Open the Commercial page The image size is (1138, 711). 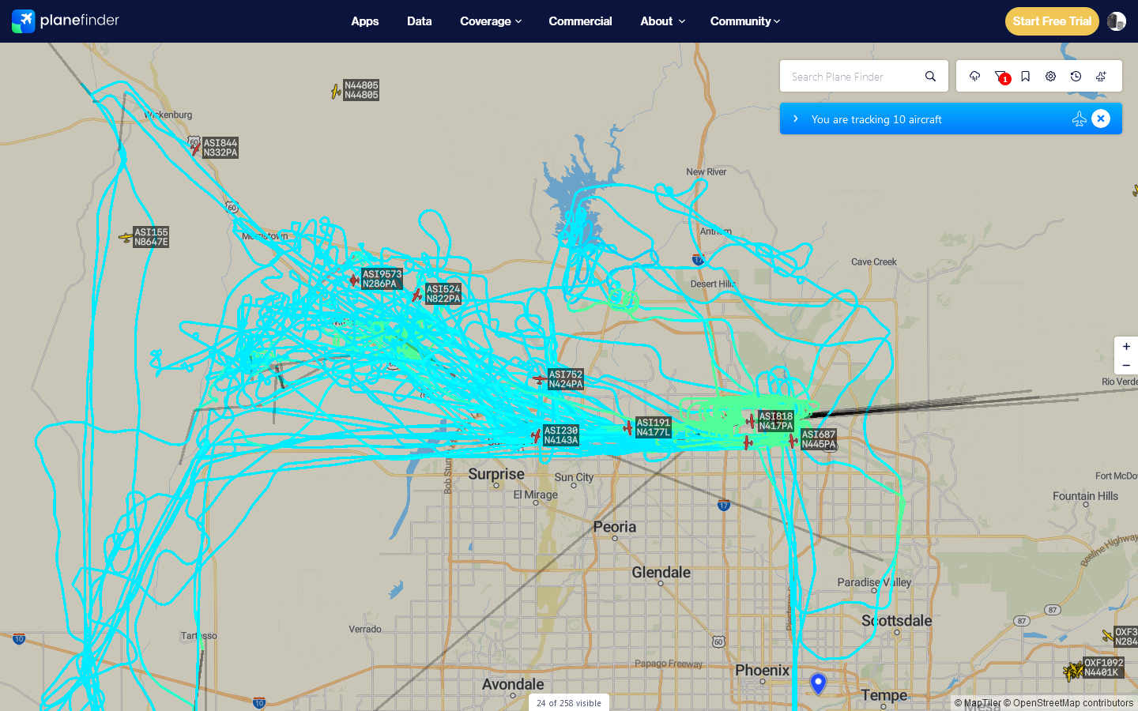pyautogui.click(x=580, y=21)
